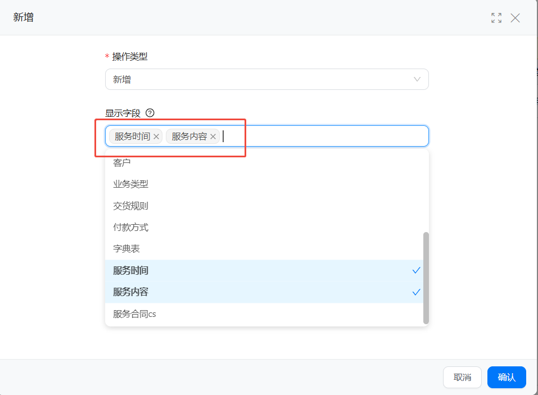This screenshot has height=395, width=538.
Task: Open the 操作类型 dropdown
Action: (267, 79)
